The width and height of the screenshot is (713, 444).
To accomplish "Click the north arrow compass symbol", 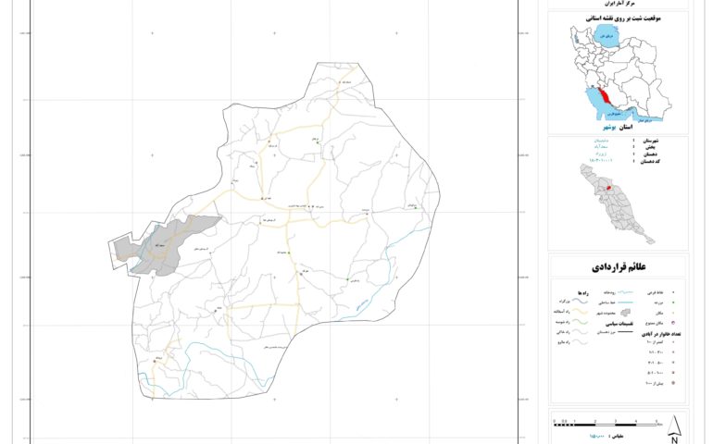I will 675,426.
